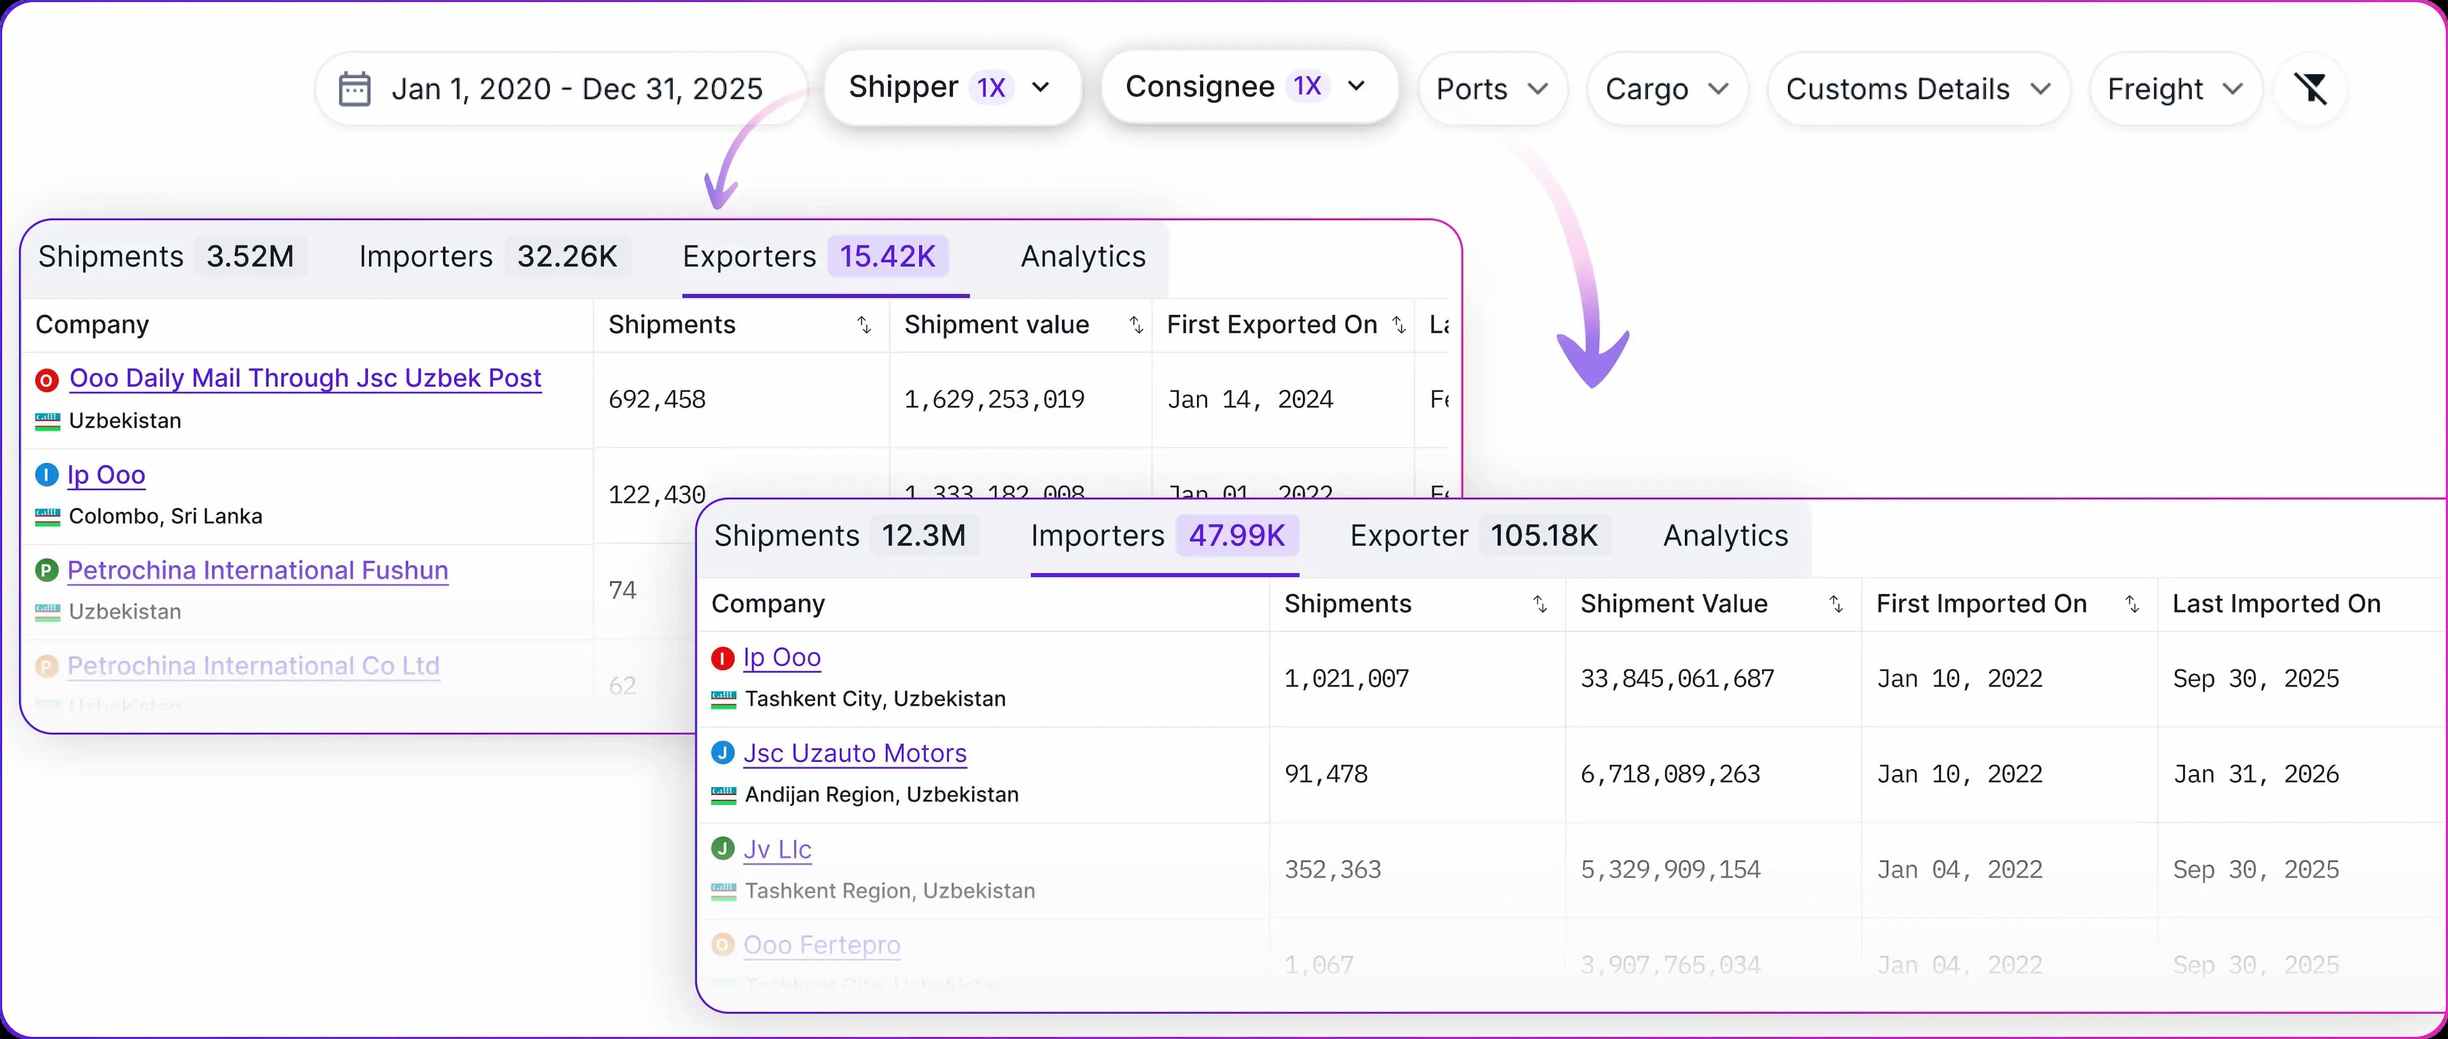Sort Shipments column in the exporters table

click(x=864, y=325)
